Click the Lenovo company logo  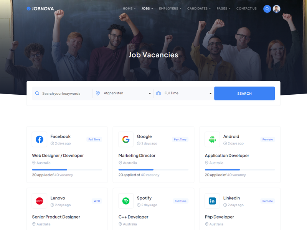point(40,201)
